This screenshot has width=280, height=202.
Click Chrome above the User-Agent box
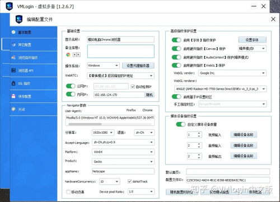point(147,110)
